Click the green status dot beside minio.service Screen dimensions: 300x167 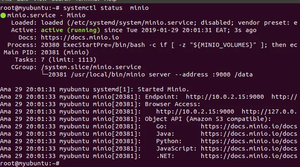click(3, 15)
